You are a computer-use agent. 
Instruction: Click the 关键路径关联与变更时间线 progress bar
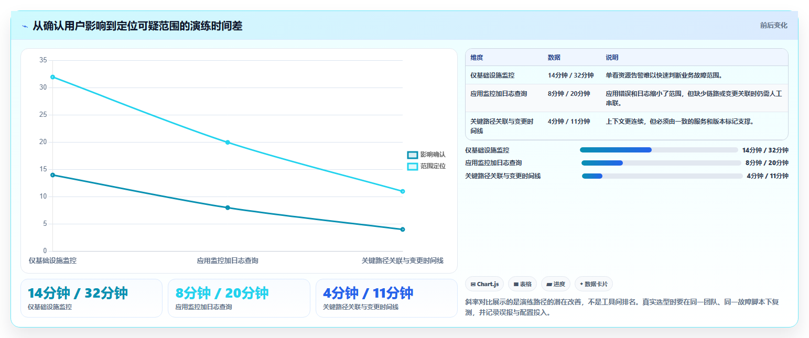point(662,176)
